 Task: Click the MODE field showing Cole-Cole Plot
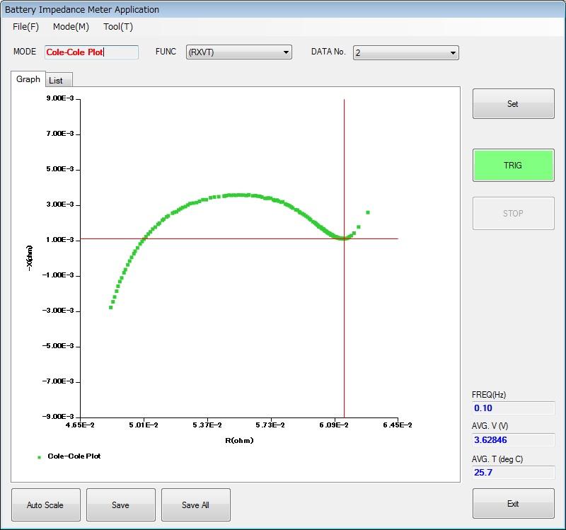coord(92,52)
